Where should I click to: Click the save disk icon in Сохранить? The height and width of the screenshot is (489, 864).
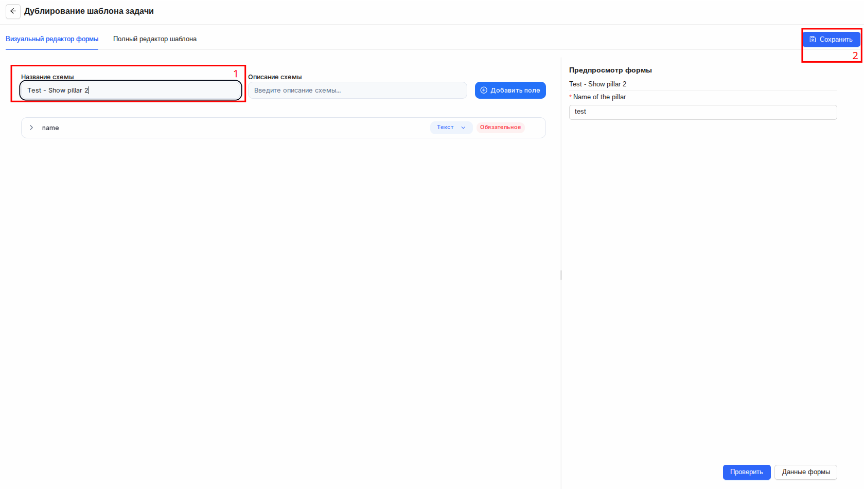(813, 40)
